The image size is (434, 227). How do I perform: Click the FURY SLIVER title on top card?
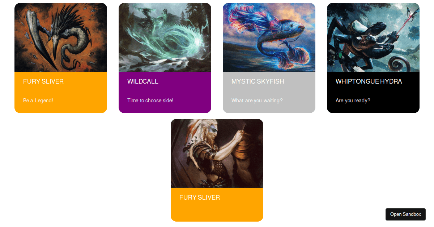click(x=43, y=81)
